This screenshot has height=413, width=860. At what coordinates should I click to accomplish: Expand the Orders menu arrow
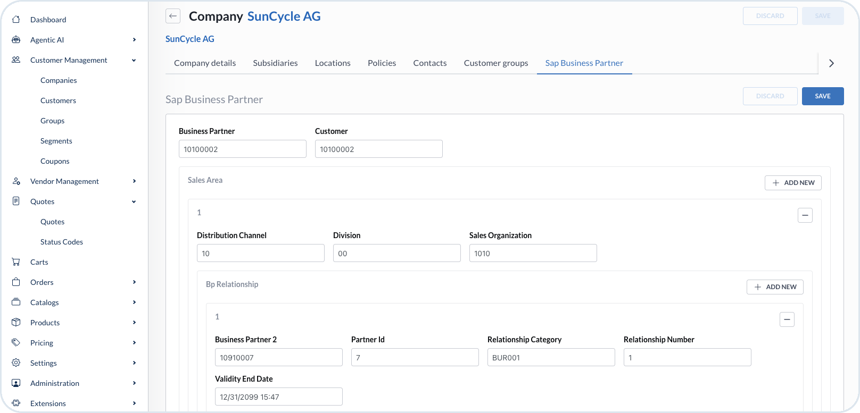(x=134, y=282)
